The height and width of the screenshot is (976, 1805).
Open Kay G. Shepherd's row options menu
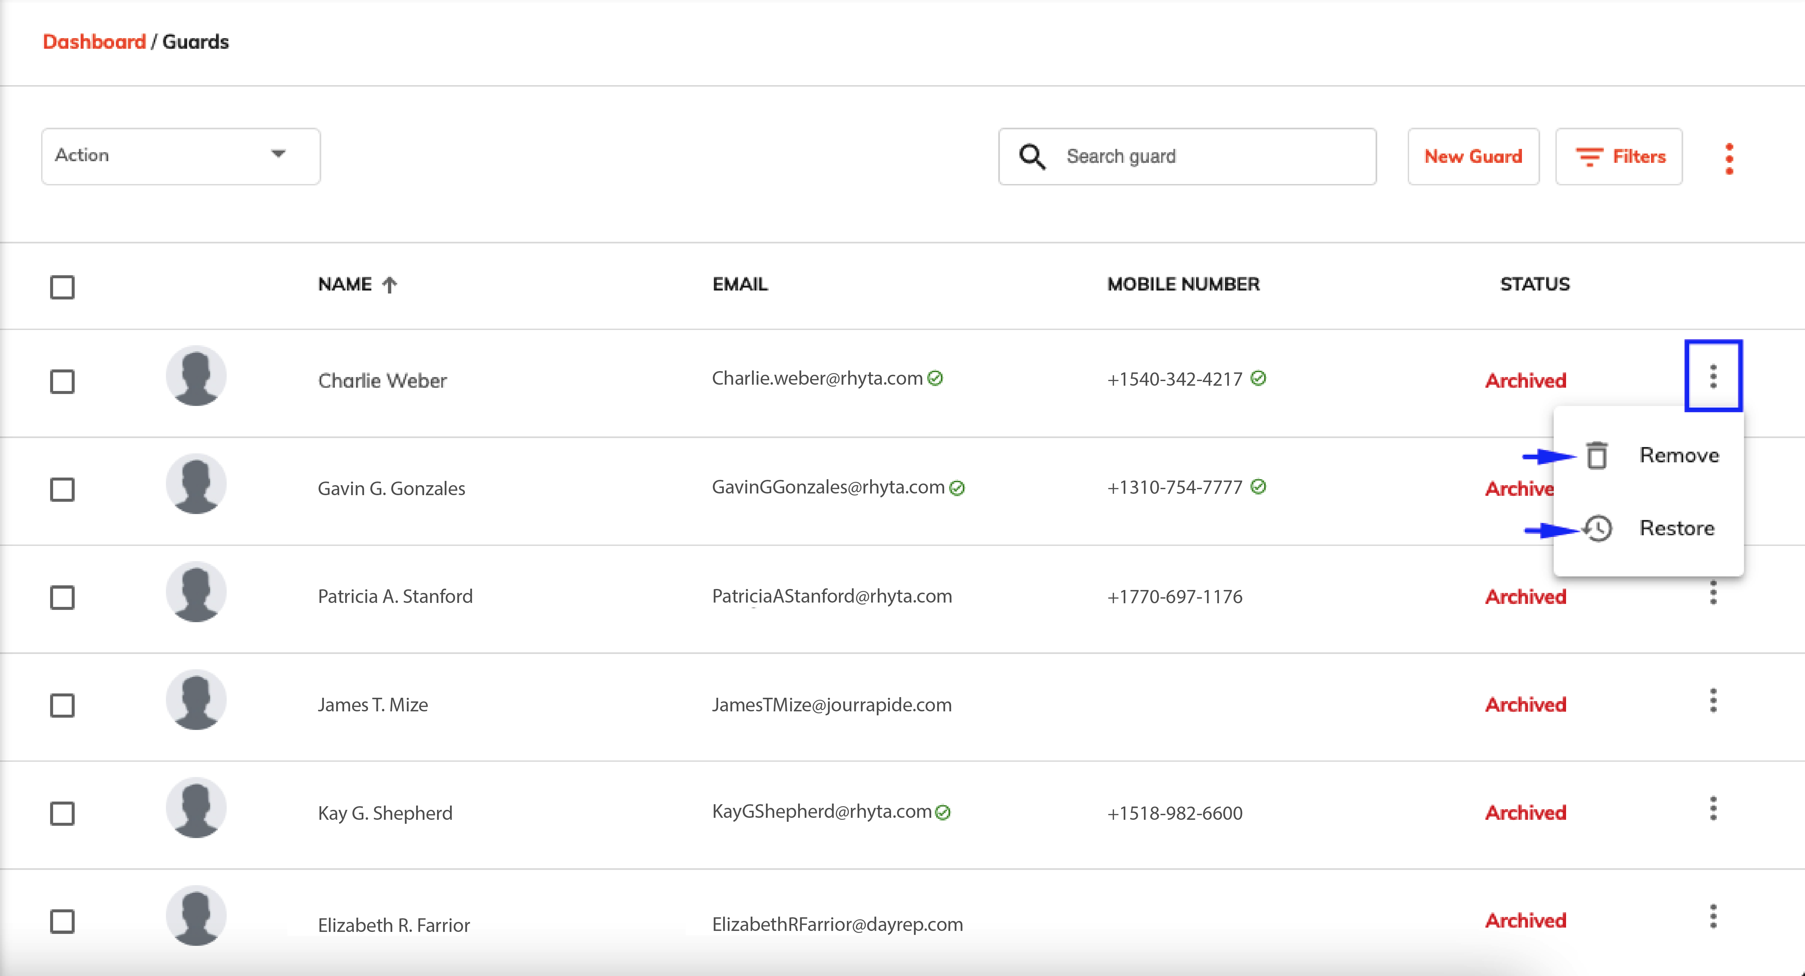pos(1713,809)
